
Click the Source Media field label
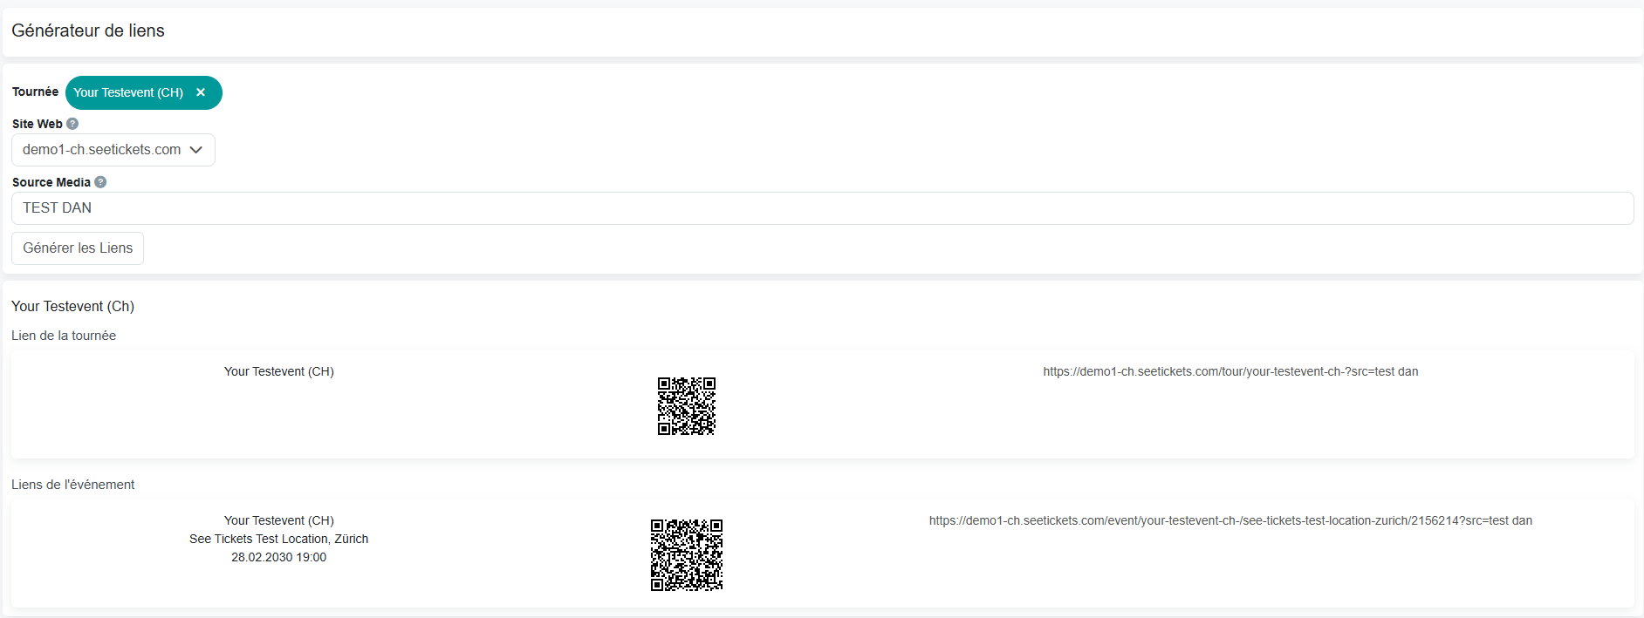(x=51, y=182)
